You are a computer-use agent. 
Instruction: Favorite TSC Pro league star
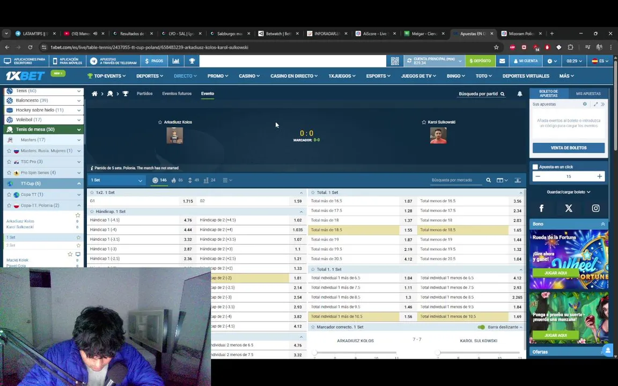coord(9,161)
